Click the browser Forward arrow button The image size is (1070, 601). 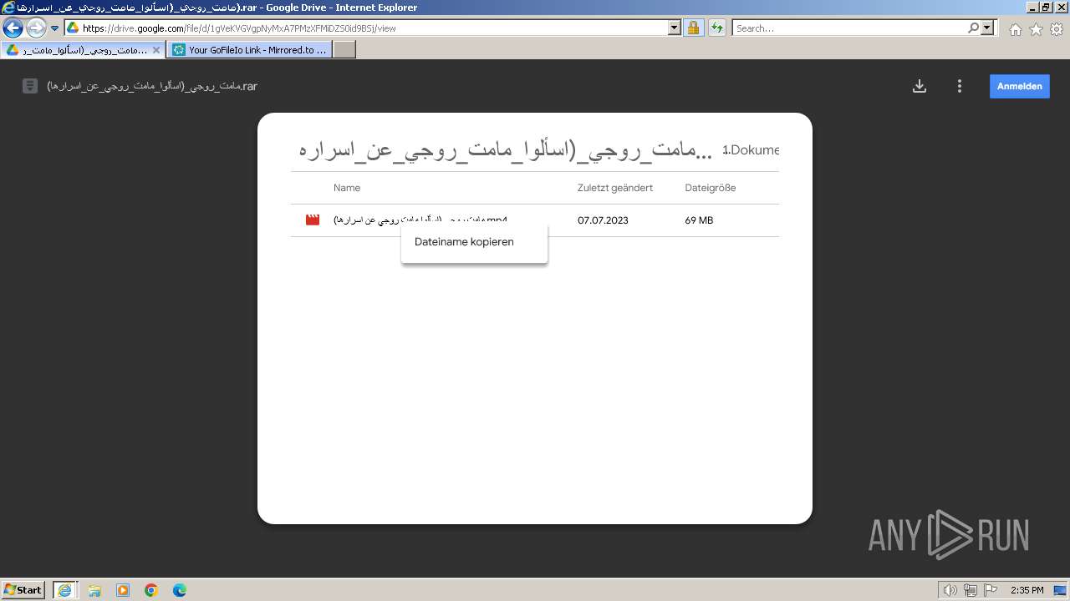(36, 28)
